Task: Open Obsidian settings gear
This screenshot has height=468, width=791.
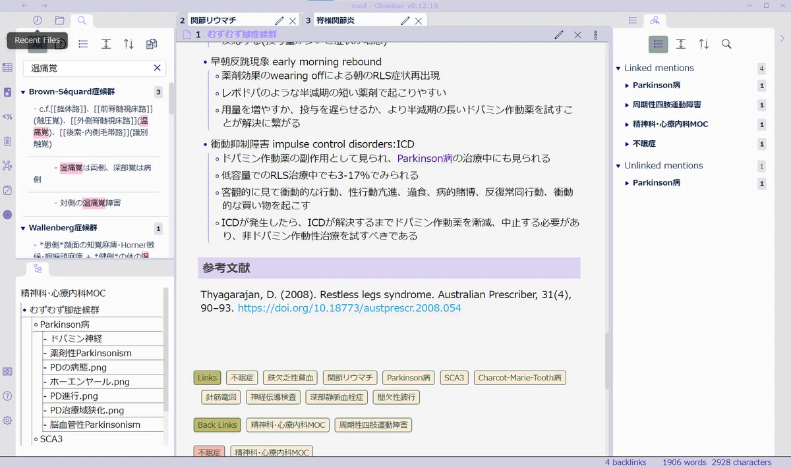Action: (x=7, y=421)
